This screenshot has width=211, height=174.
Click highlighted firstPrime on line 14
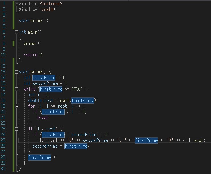coord(44,78)
